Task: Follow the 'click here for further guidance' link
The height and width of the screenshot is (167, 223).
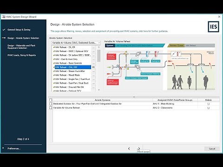Action: 153,31
